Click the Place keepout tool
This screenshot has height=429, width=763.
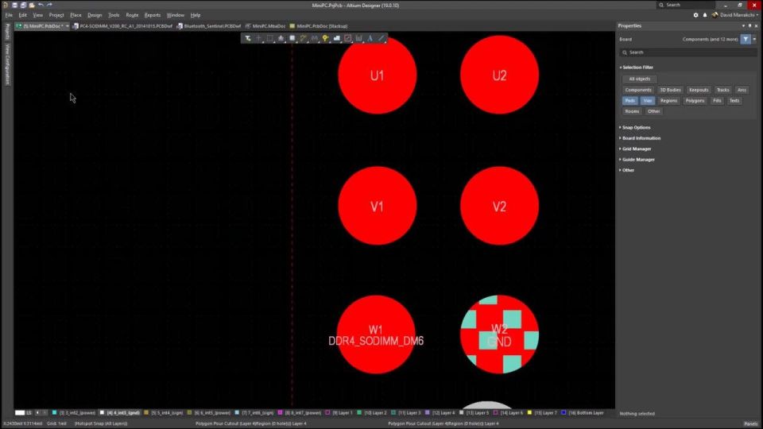coord(348,38)
